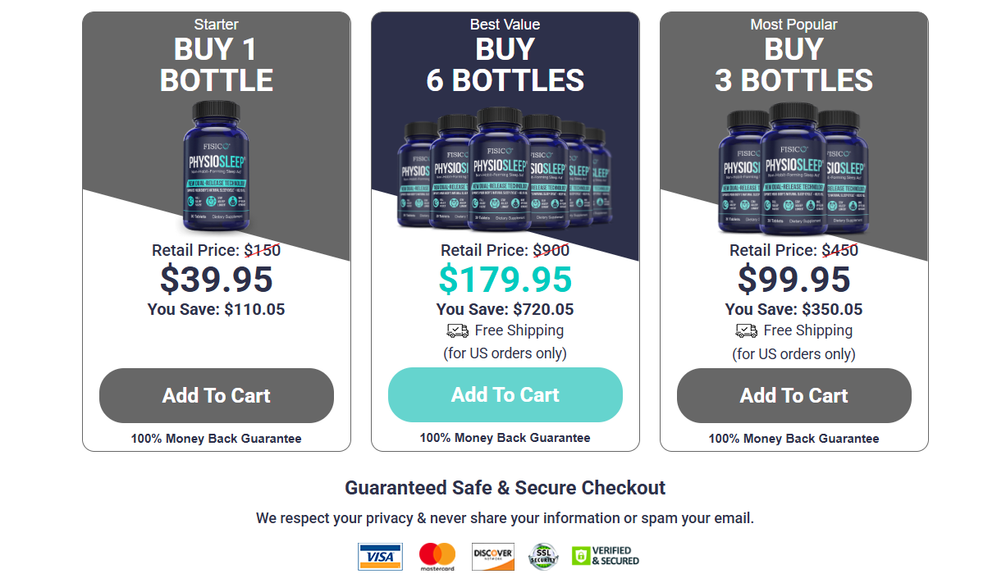
Task: Add the 6 bottles Best Value package to cart
Action: pos(505,394)
